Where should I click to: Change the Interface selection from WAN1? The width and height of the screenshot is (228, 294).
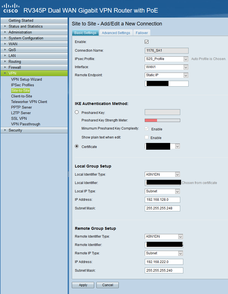click(186, 67)
